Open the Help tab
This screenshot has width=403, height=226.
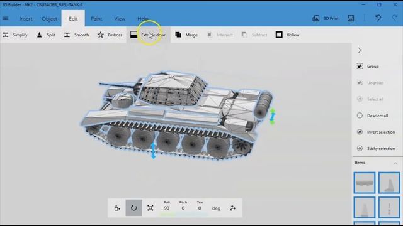pos(143,19)
